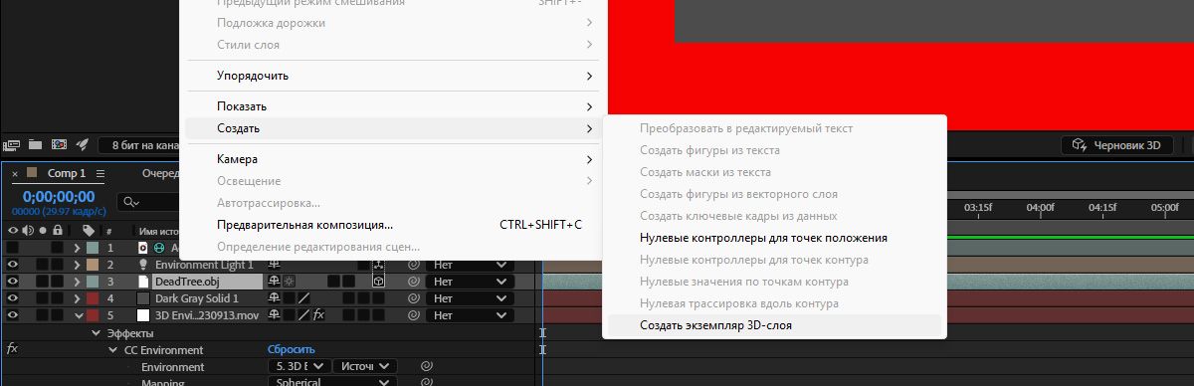Click the fx switch on 3D Envi layer
The image size is (1194, 386).
(318, 315)
